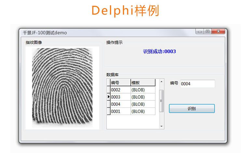Click the 编号 column header
The width and height of the screenshot is (244, 162).
point(120,83)
